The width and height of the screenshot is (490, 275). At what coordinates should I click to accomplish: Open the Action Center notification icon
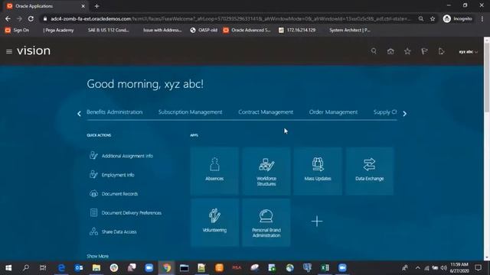pyautogui.click(x=478, y=267)
